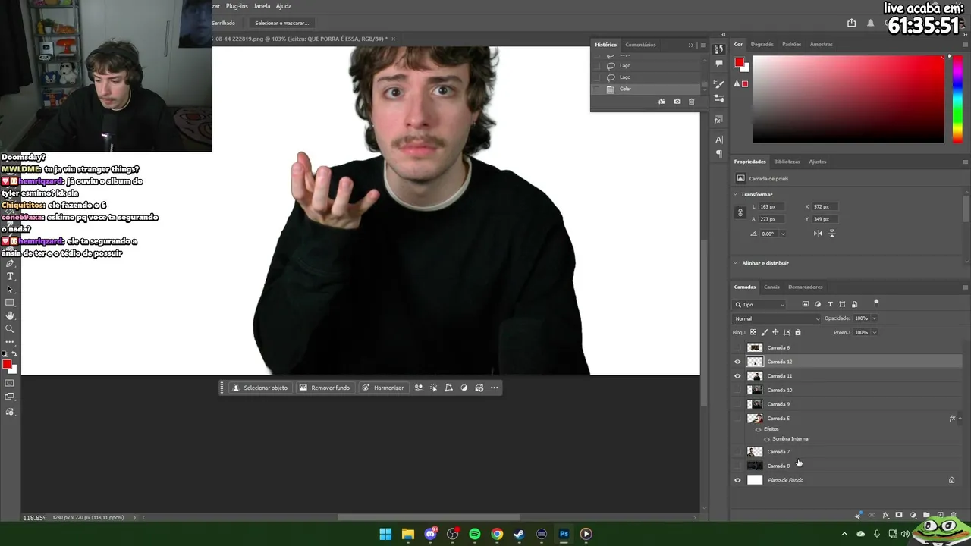Collapse the Transformar section
This screenshot has height=546, width=971.
[x=736, y=194]
